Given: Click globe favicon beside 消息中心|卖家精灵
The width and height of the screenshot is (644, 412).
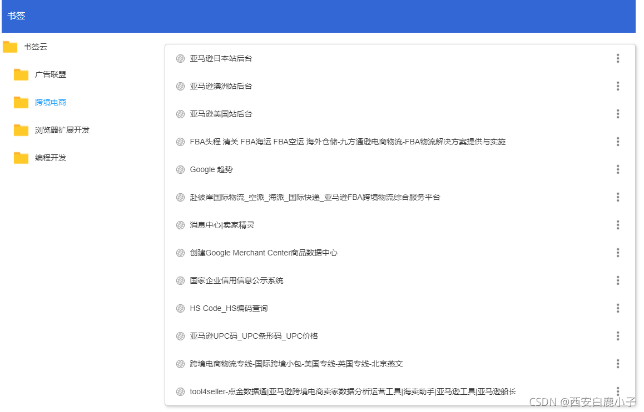Looking at the screenshot, I should click(180, 225).
